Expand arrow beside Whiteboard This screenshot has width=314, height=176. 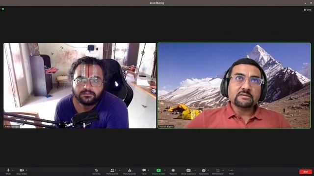[223, 170]
